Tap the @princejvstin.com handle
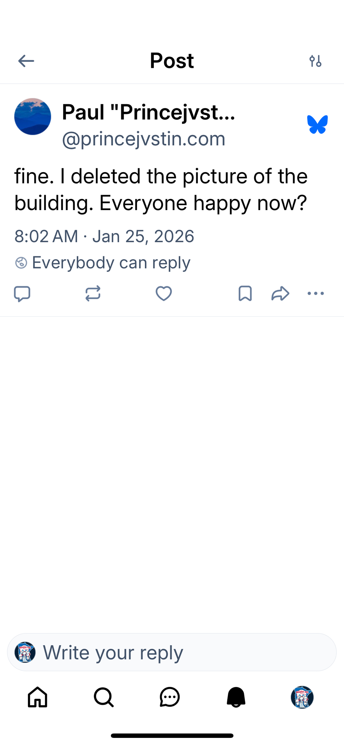Screen dimensions: 344x745 click(x=144, y=139)
